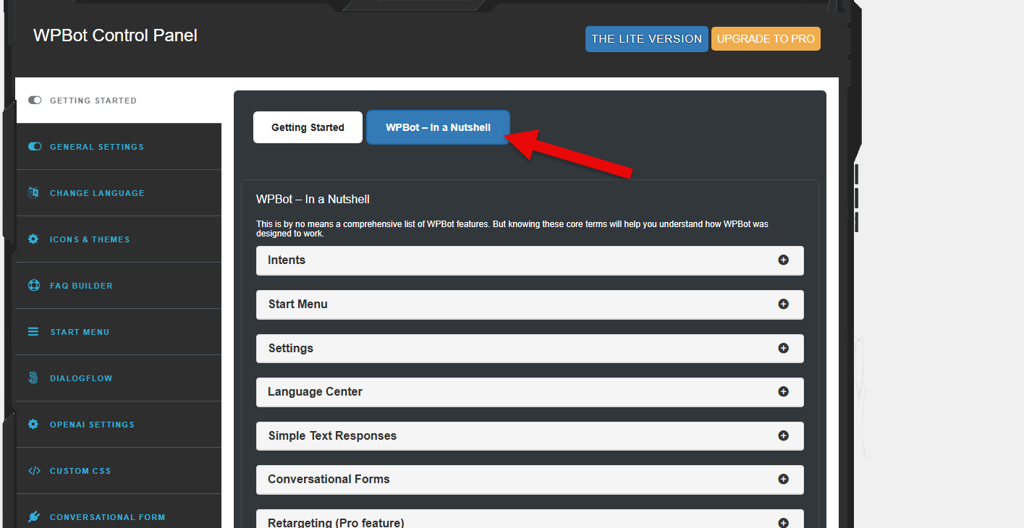This screenshot has width=1024, height=528.
Task: Click the FAQ Builder lifebuoy icon
Action: click(x=33, y=285)
